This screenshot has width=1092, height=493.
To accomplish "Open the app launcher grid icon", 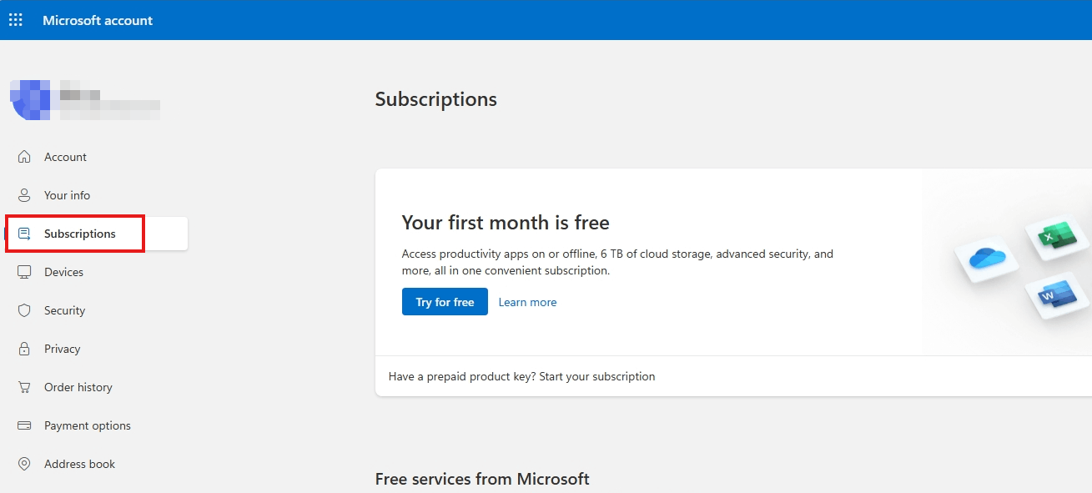I will coord(16,20).
